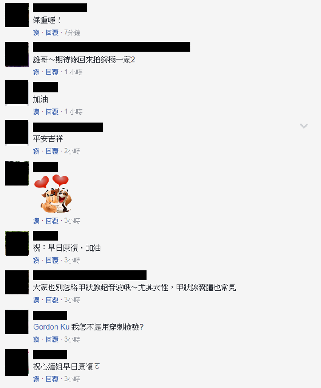Reply to the 保重喔 comment

[52, 32]
